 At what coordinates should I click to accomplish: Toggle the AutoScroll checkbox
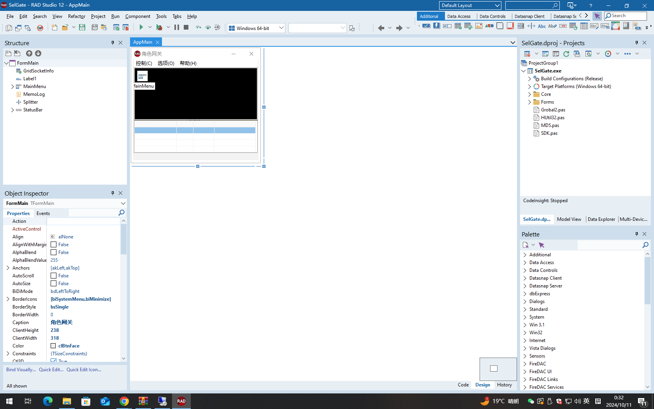pyautogui.click(x=54, y=276)
